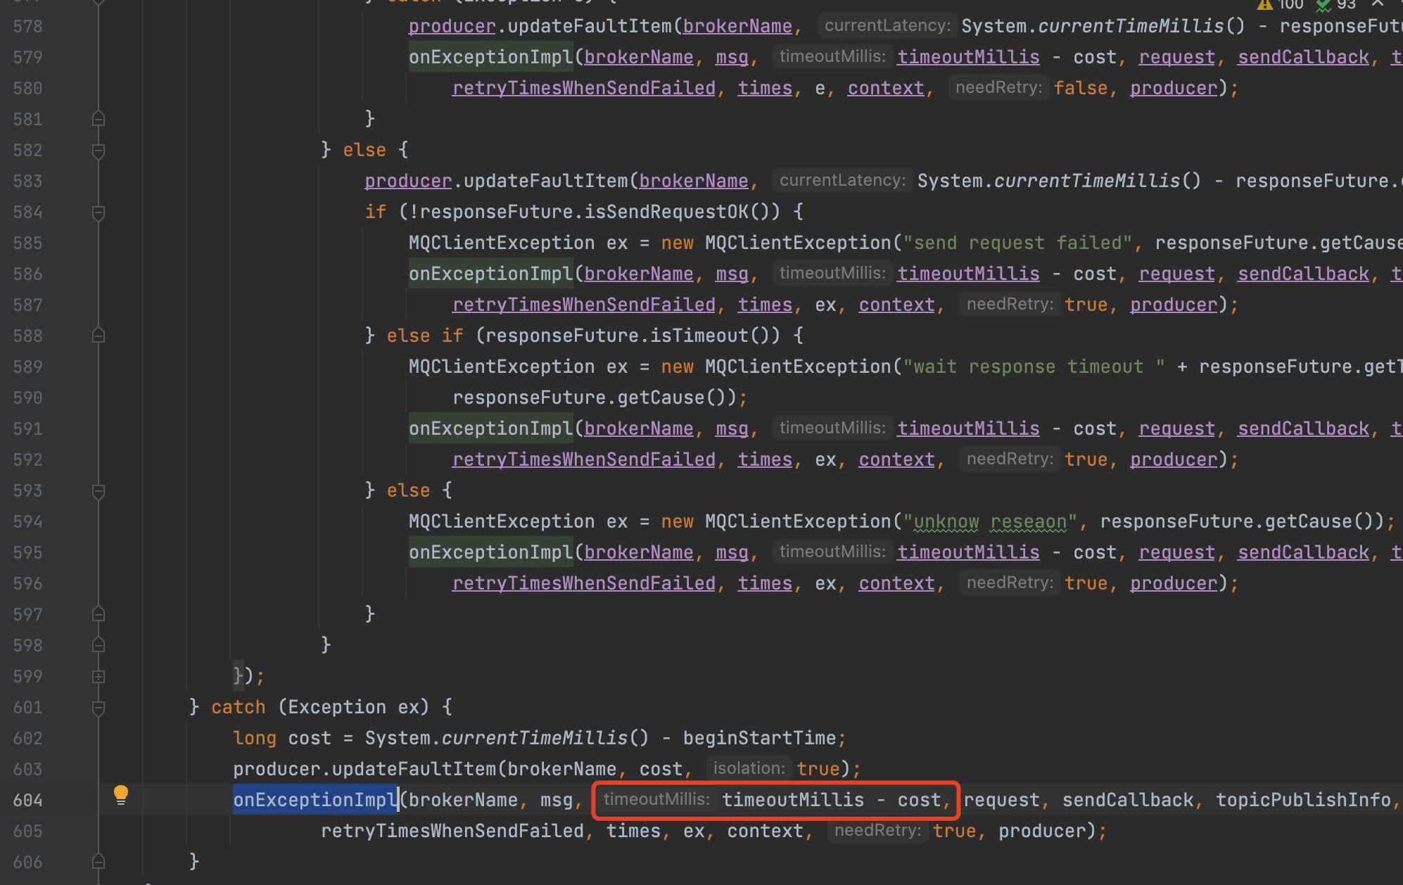This screenshot has height=885, width=1403.
Task: Collapse the catch block at line 601
Action: (99, 708)
